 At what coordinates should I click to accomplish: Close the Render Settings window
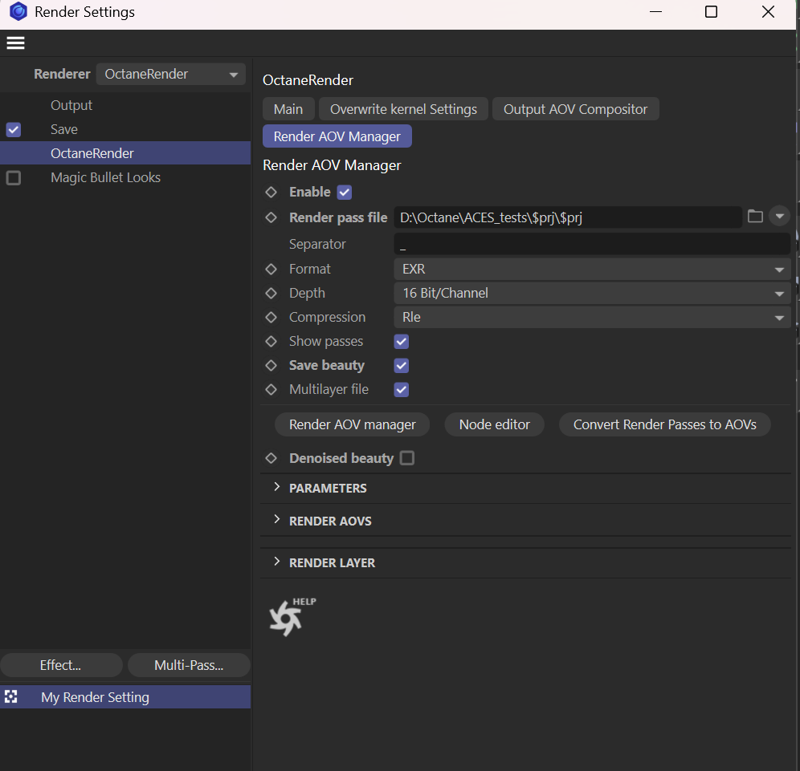coord(768,12)
